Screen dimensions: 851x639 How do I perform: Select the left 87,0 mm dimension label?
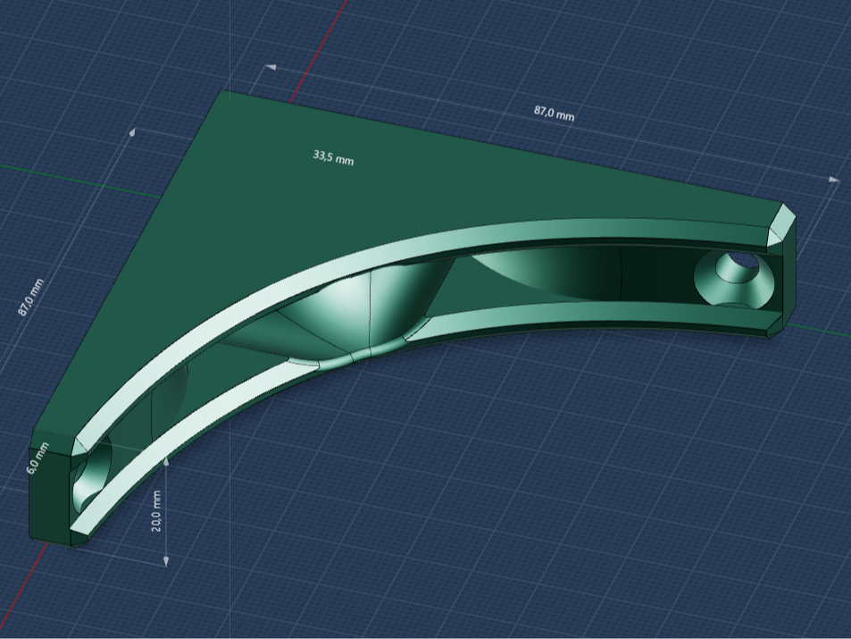point(31,298)
